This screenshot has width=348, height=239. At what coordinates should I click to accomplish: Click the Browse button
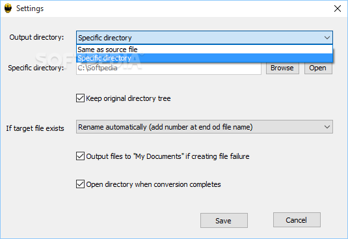tap(282, 68)
